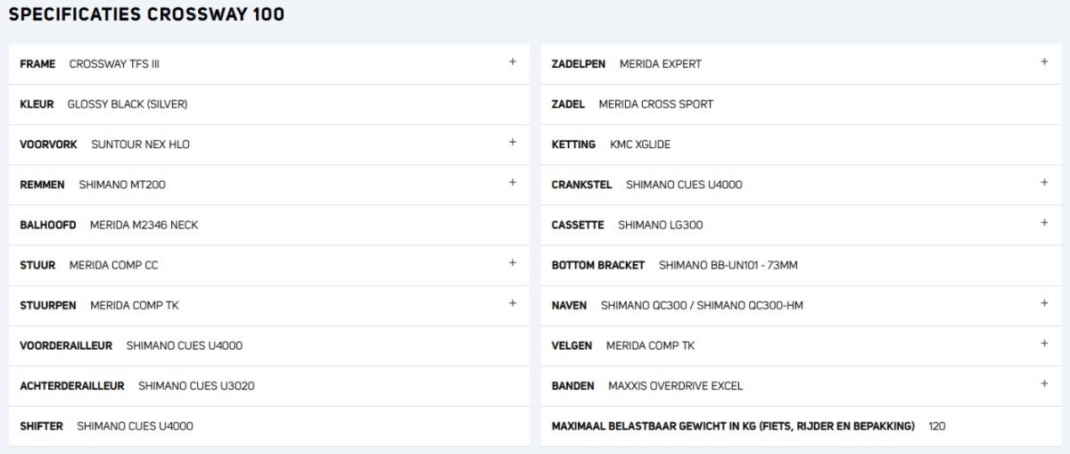Image resolution: width=1070 pixels, height=454 pixels.
Task: Expand VELGEN Merida Comp TK details
Action: [x=1044, y=343]
